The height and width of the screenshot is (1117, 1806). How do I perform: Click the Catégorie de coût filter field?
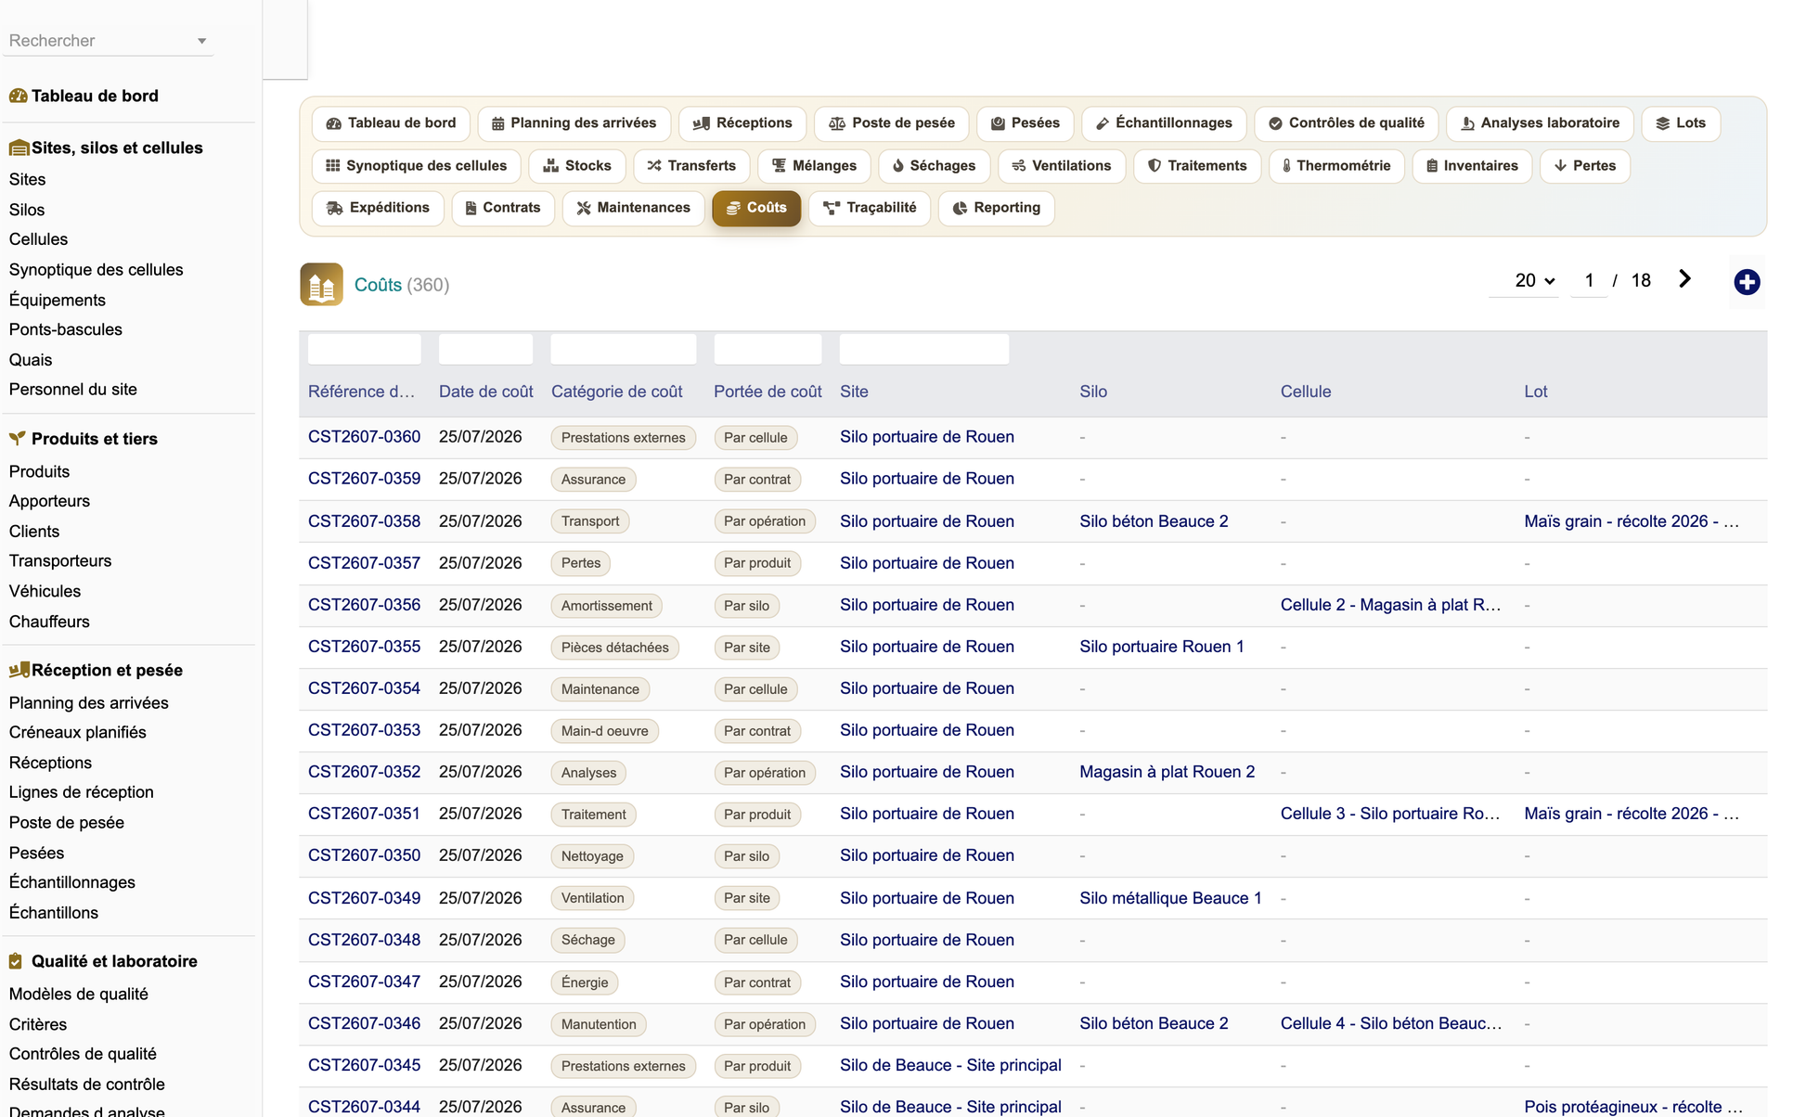623,349
